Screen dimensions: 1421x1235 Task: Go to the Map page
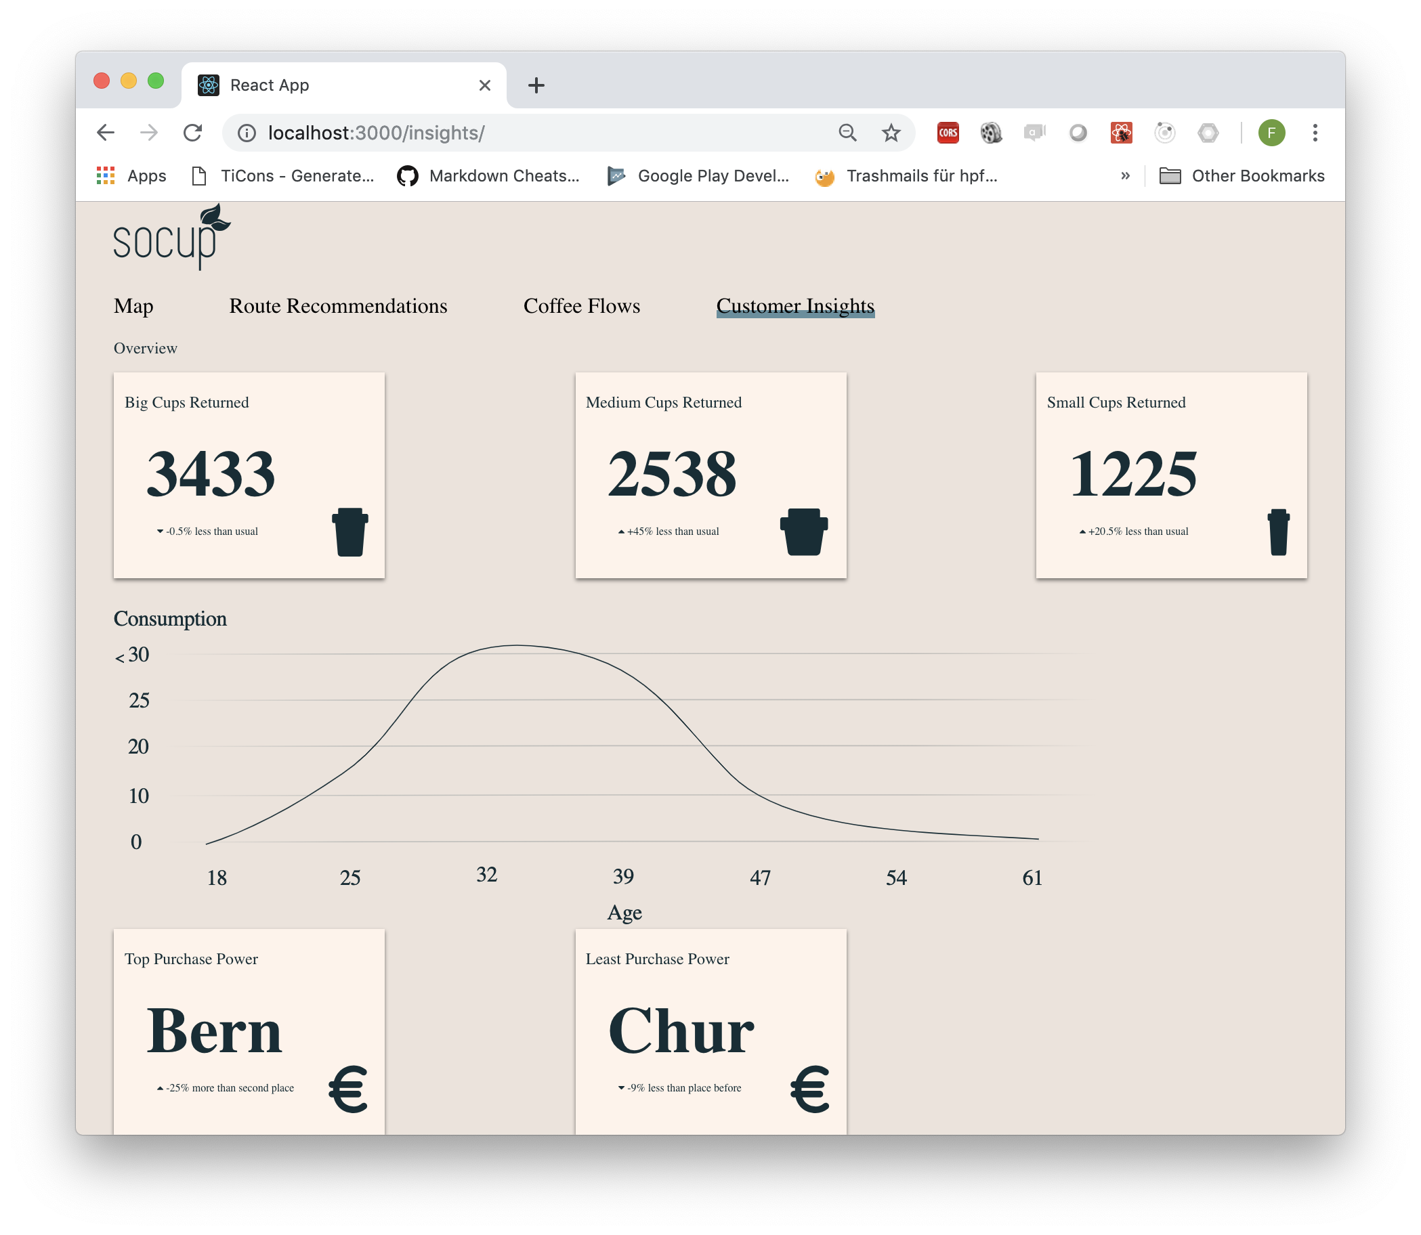[133, 306]
